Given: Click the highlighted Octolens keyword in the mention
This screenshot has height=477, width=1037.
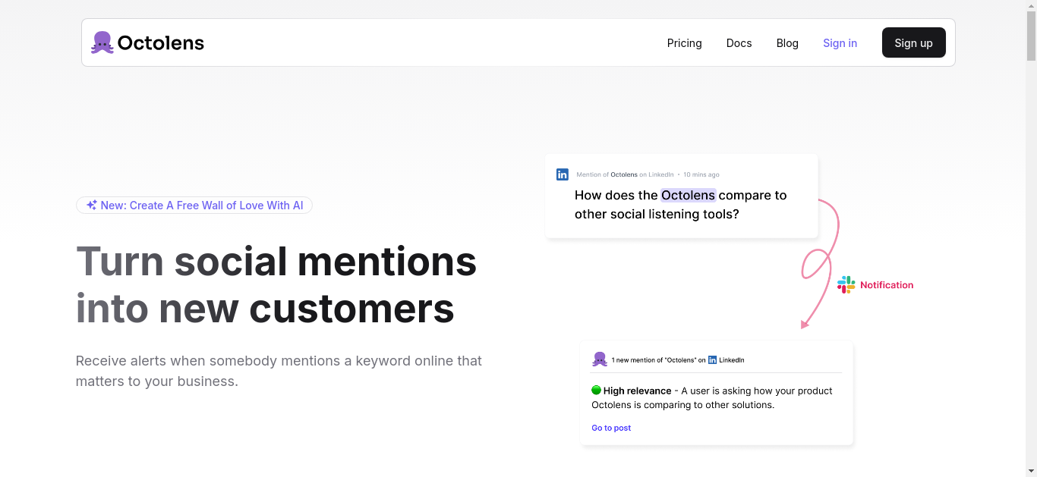Looking at the screenshot, I should click(x=688, y=196).
